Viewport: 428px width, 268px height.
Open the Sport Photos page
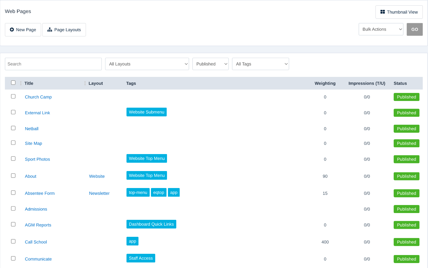click(37, 159)
